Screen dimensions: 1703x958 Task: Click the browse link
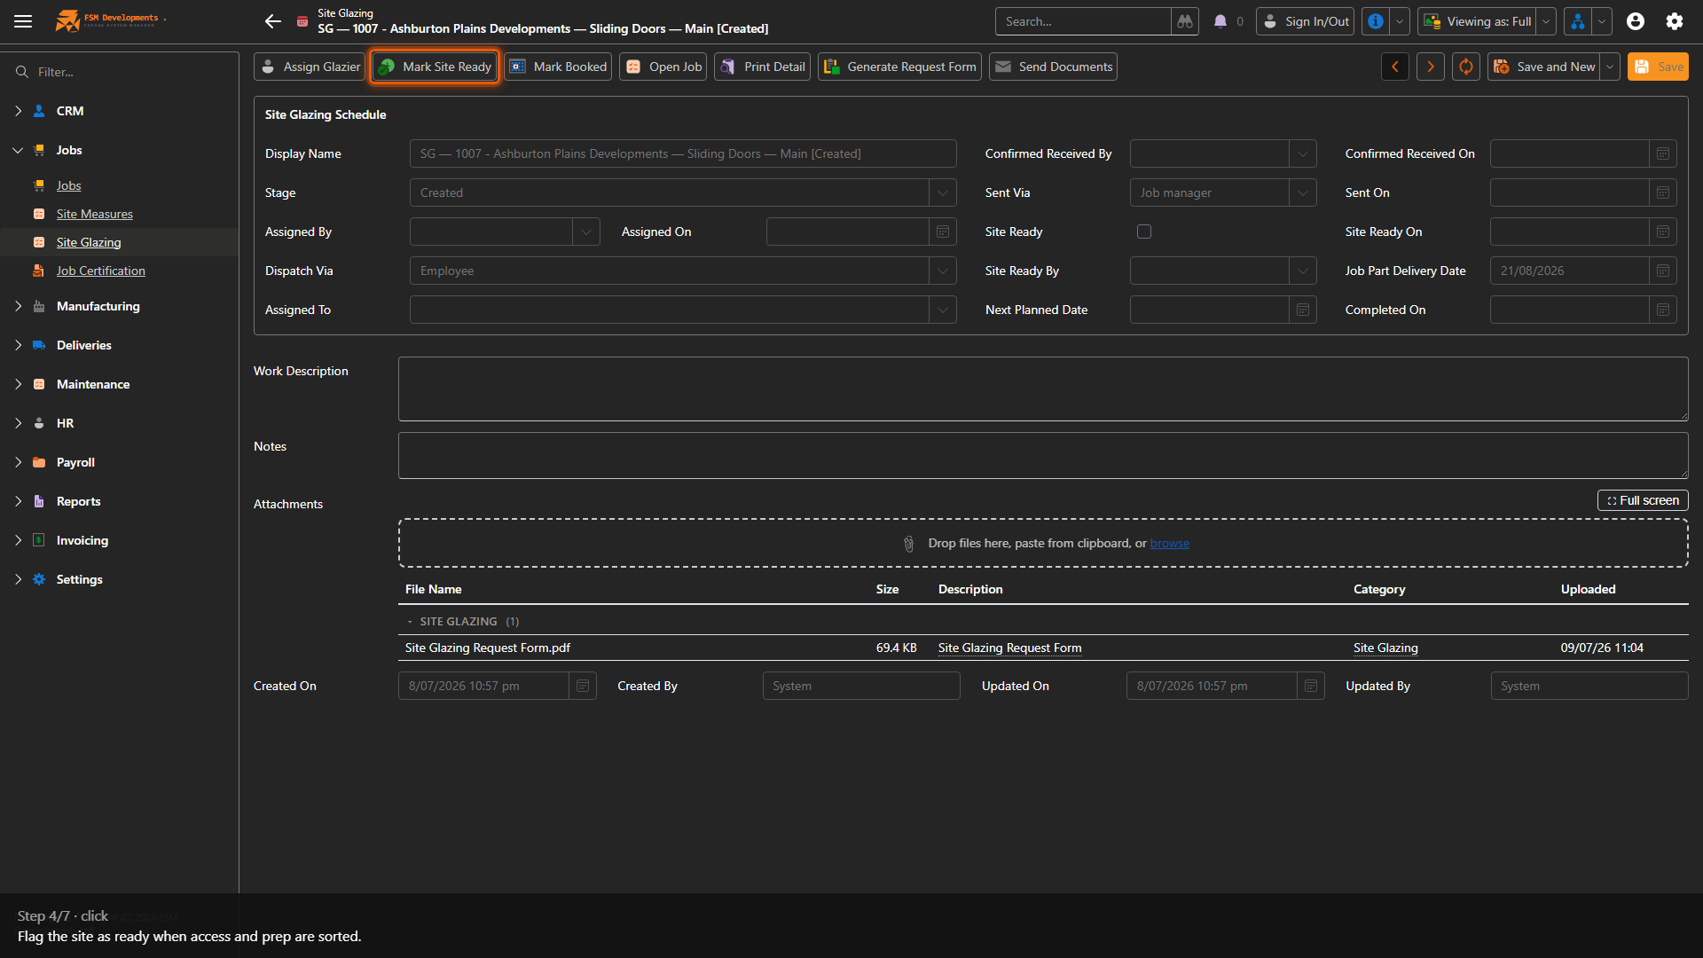click(1170, 543)
